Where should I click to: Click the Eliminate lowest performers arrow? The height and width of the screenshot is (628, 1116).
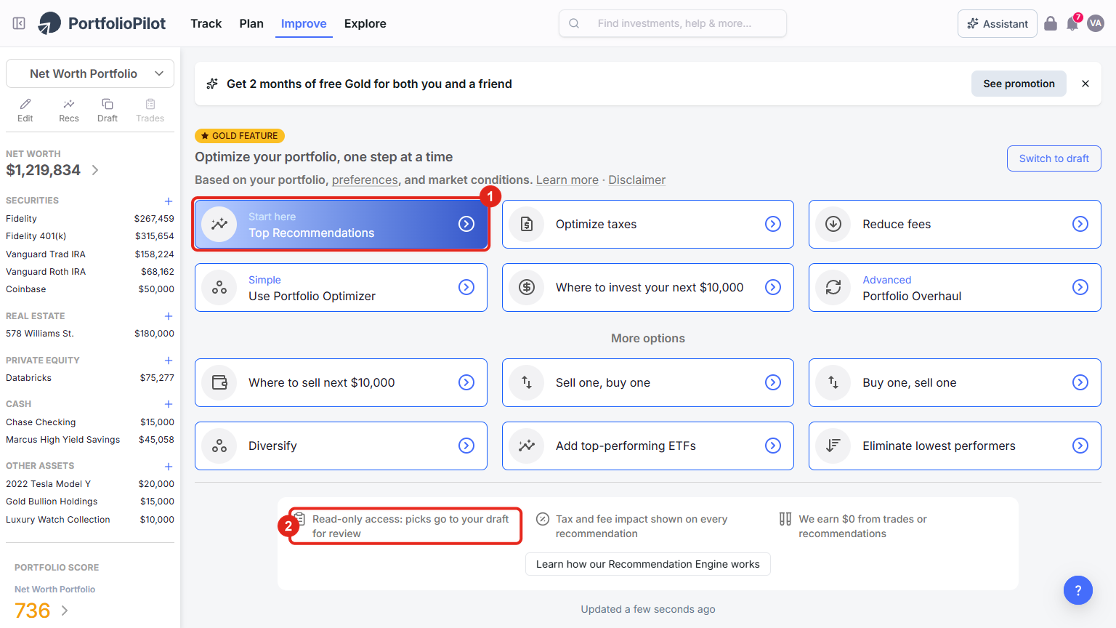tap(1080, 446)
